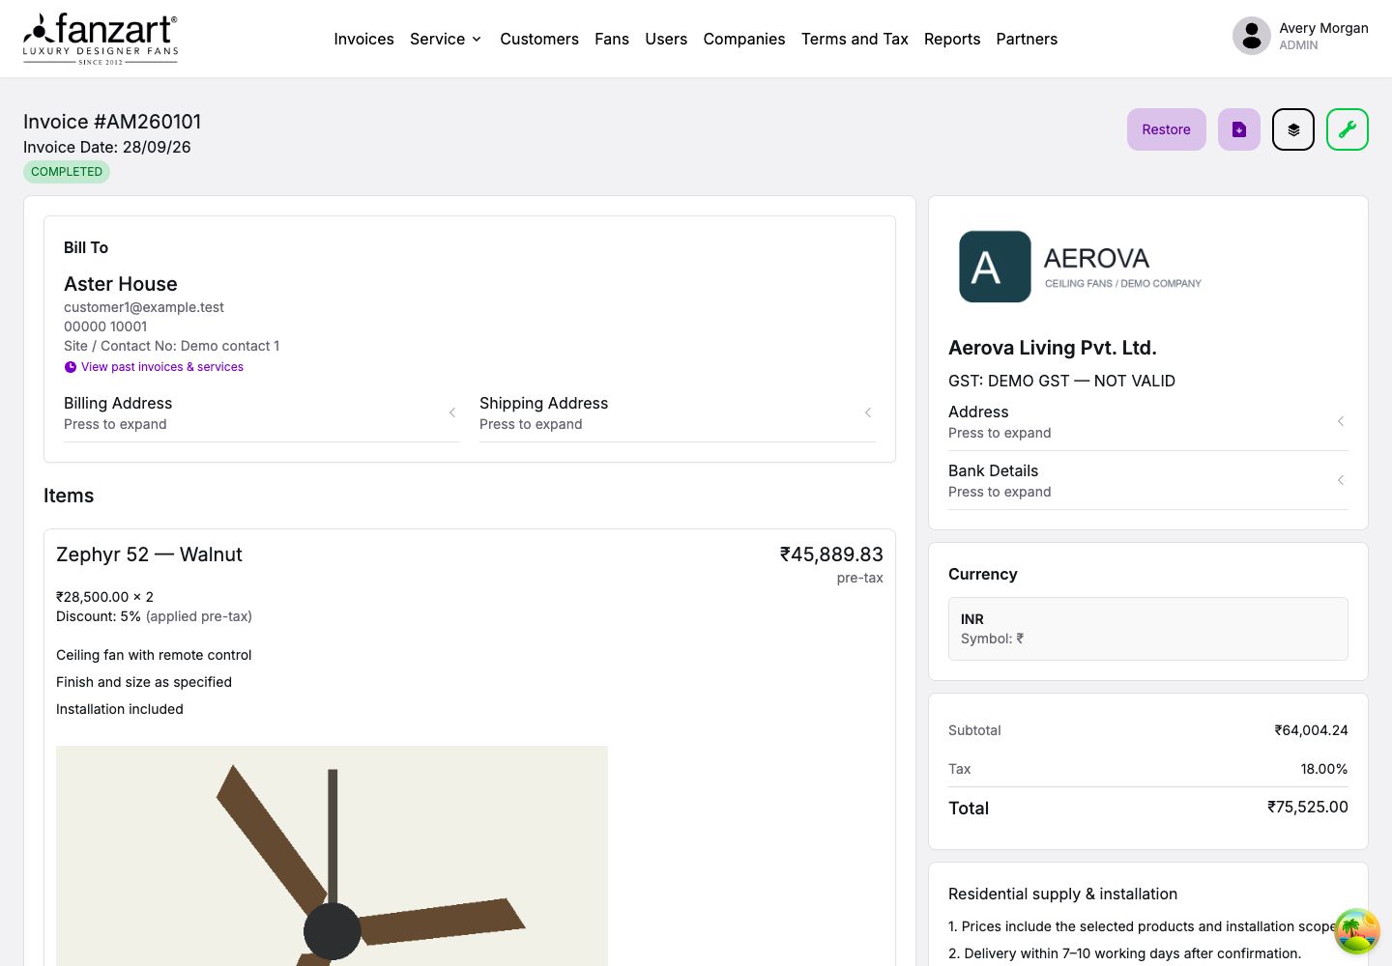Click the COMPLETED status badge

[x=67, y=172]
